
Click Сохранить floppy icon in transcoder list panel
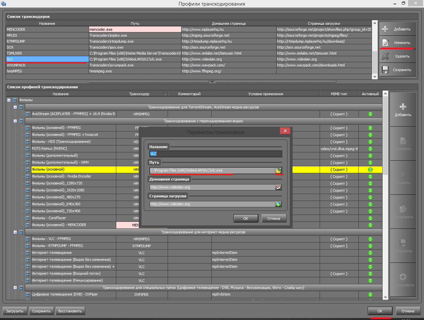click(x=386, y=70)
